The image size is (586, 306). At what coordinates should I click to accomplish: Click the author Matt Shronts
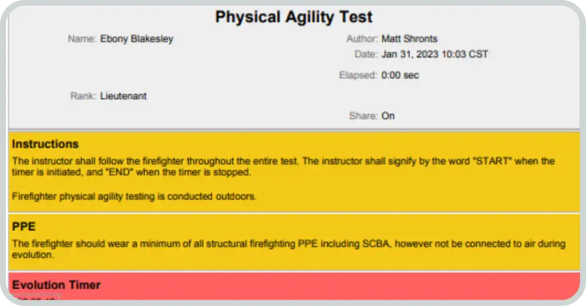[409, 39]
